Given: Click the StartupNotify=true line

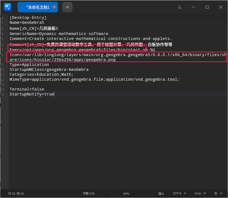Looking at the screenshot, I should 32,94.
